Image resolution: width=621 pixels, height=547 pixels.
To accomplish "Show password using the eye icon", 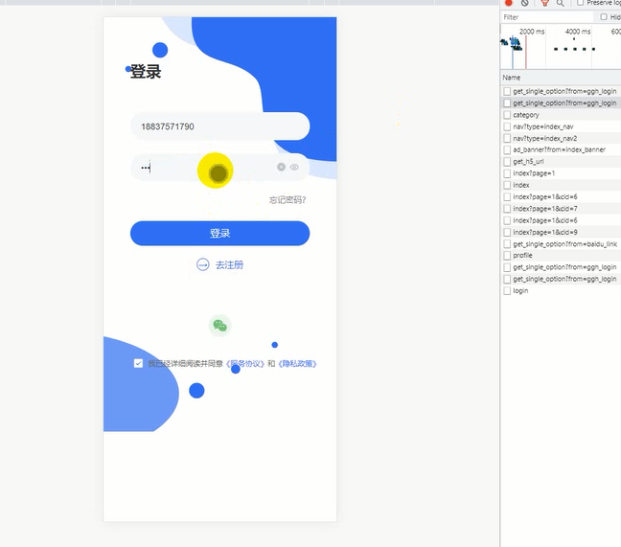I will 295,168.
